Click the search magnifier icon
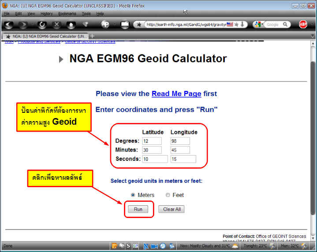317x252 pixels. [285, 25]
